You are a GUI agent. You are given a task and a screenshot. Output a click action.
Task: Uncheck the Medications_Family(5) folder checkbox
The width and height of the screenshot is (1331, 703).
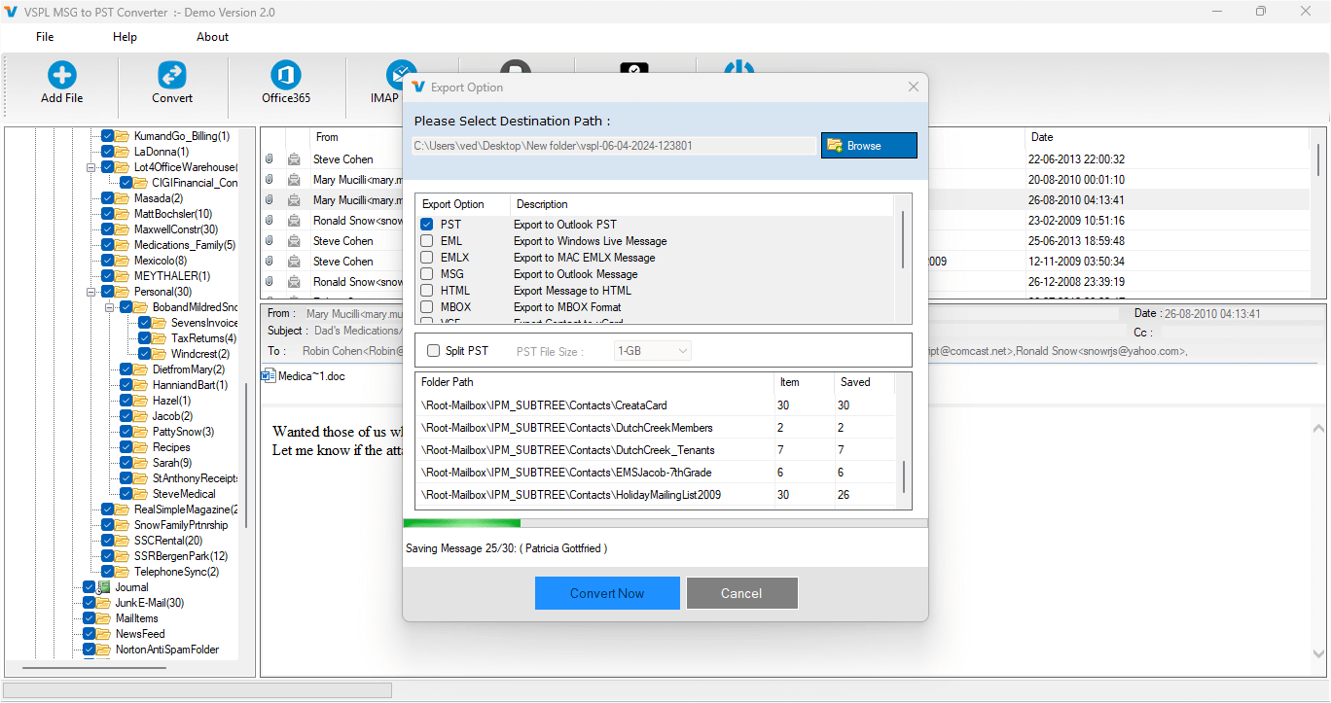pos(108,245)
